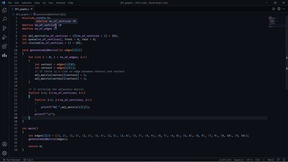Change line ending via CRLF indicator
This screenshot has width=288, height=162.
pyautogui.click(x=257, y=160)
